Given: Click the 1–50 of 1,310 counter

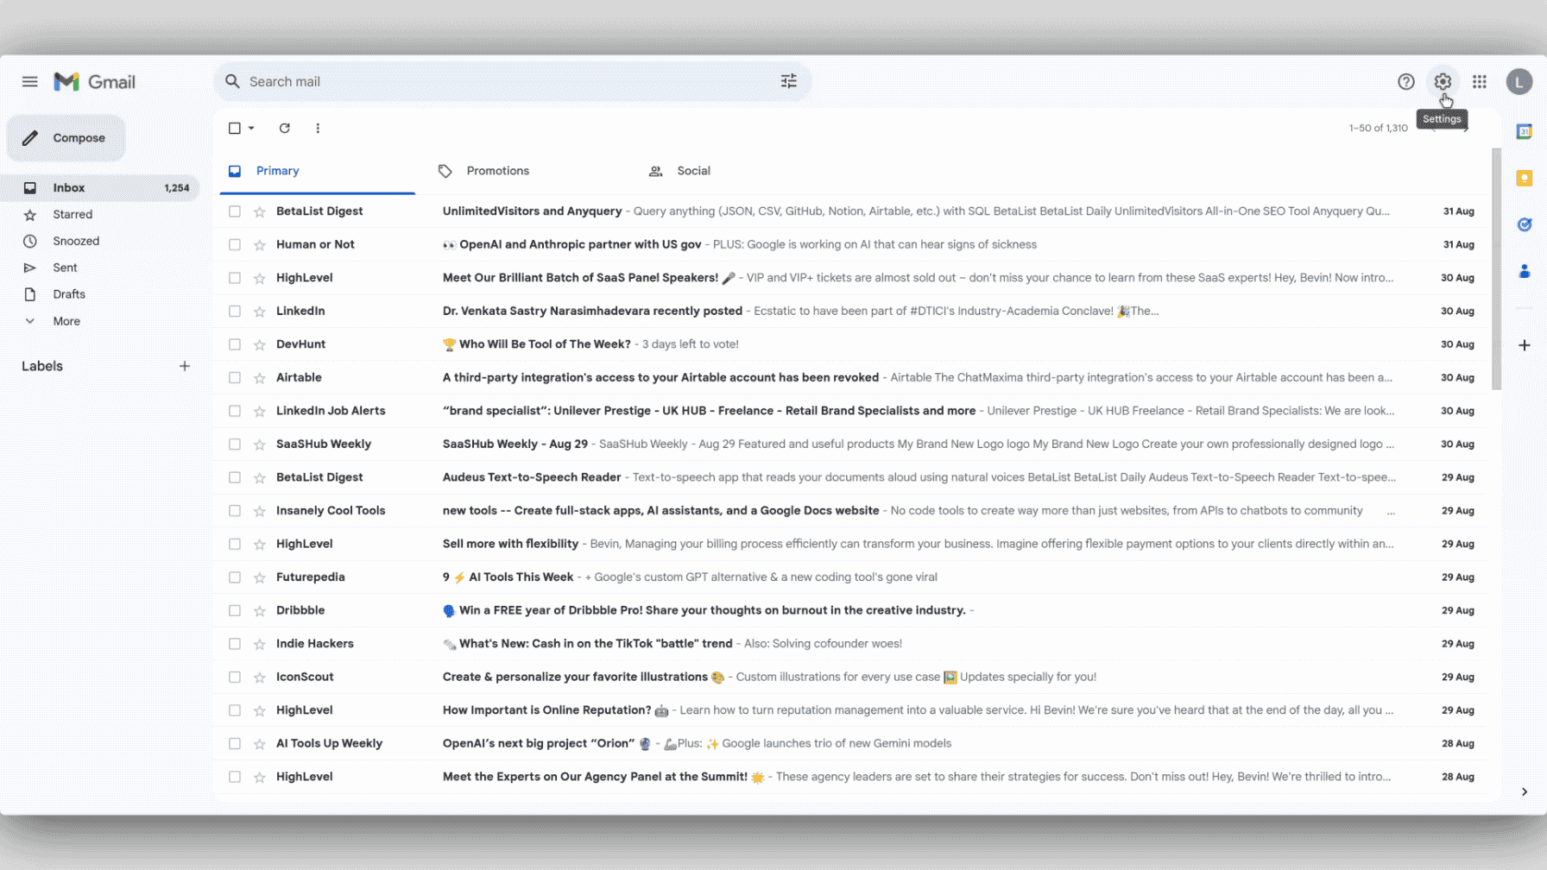Looking at the screenshot, I should [x=1378, y=128].
